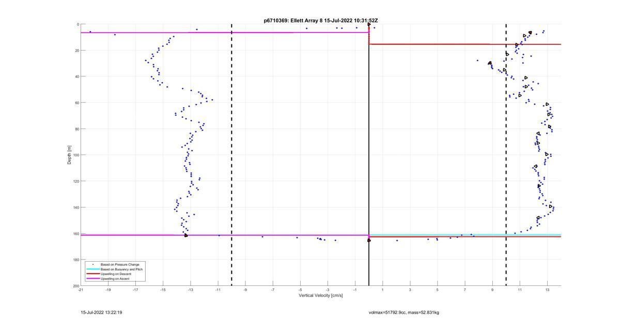Click the y-axis tick label '20'
The width and height of the screenshot is (620, 321).
(76, 51)
